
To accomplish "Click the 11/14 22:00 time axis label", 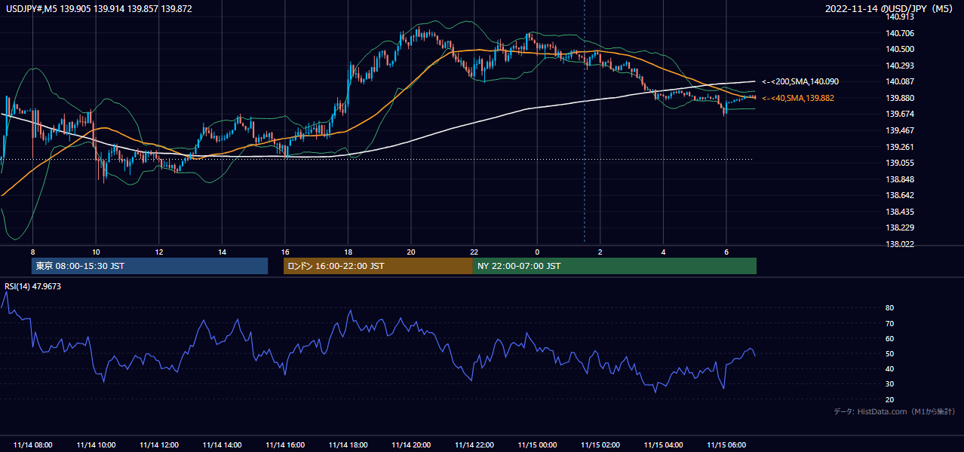I will pos(474,445).
